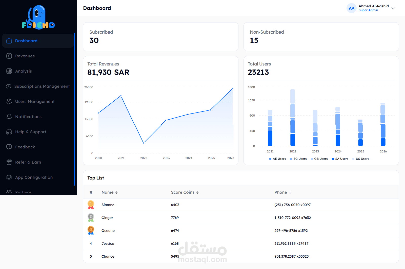The height and width of the screenshot is (269, 405).
Task: Click the Users Management people icon
Action: click(9, 101)
